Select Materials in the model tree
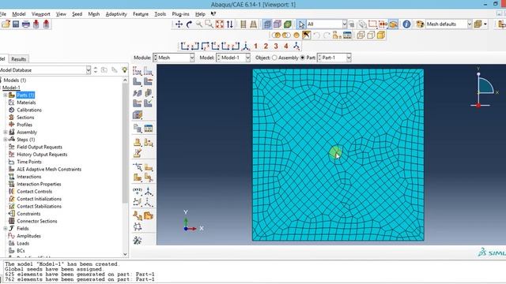The width and height of the screenshot is (506, 284). 26,103
